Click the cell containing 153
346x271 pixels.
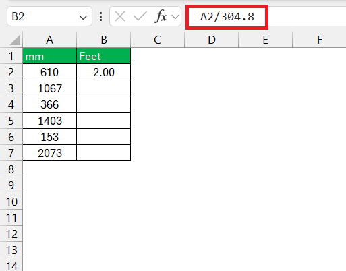49,137
